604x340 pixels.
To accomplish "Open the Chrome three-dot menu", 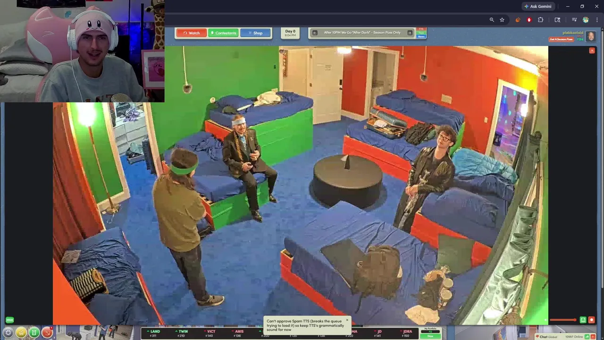I will pyautogui.click(x=597, y=20).
